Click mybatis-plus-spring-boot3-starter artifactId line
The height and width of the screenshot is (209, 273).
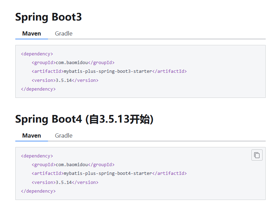tap(109, 71)
